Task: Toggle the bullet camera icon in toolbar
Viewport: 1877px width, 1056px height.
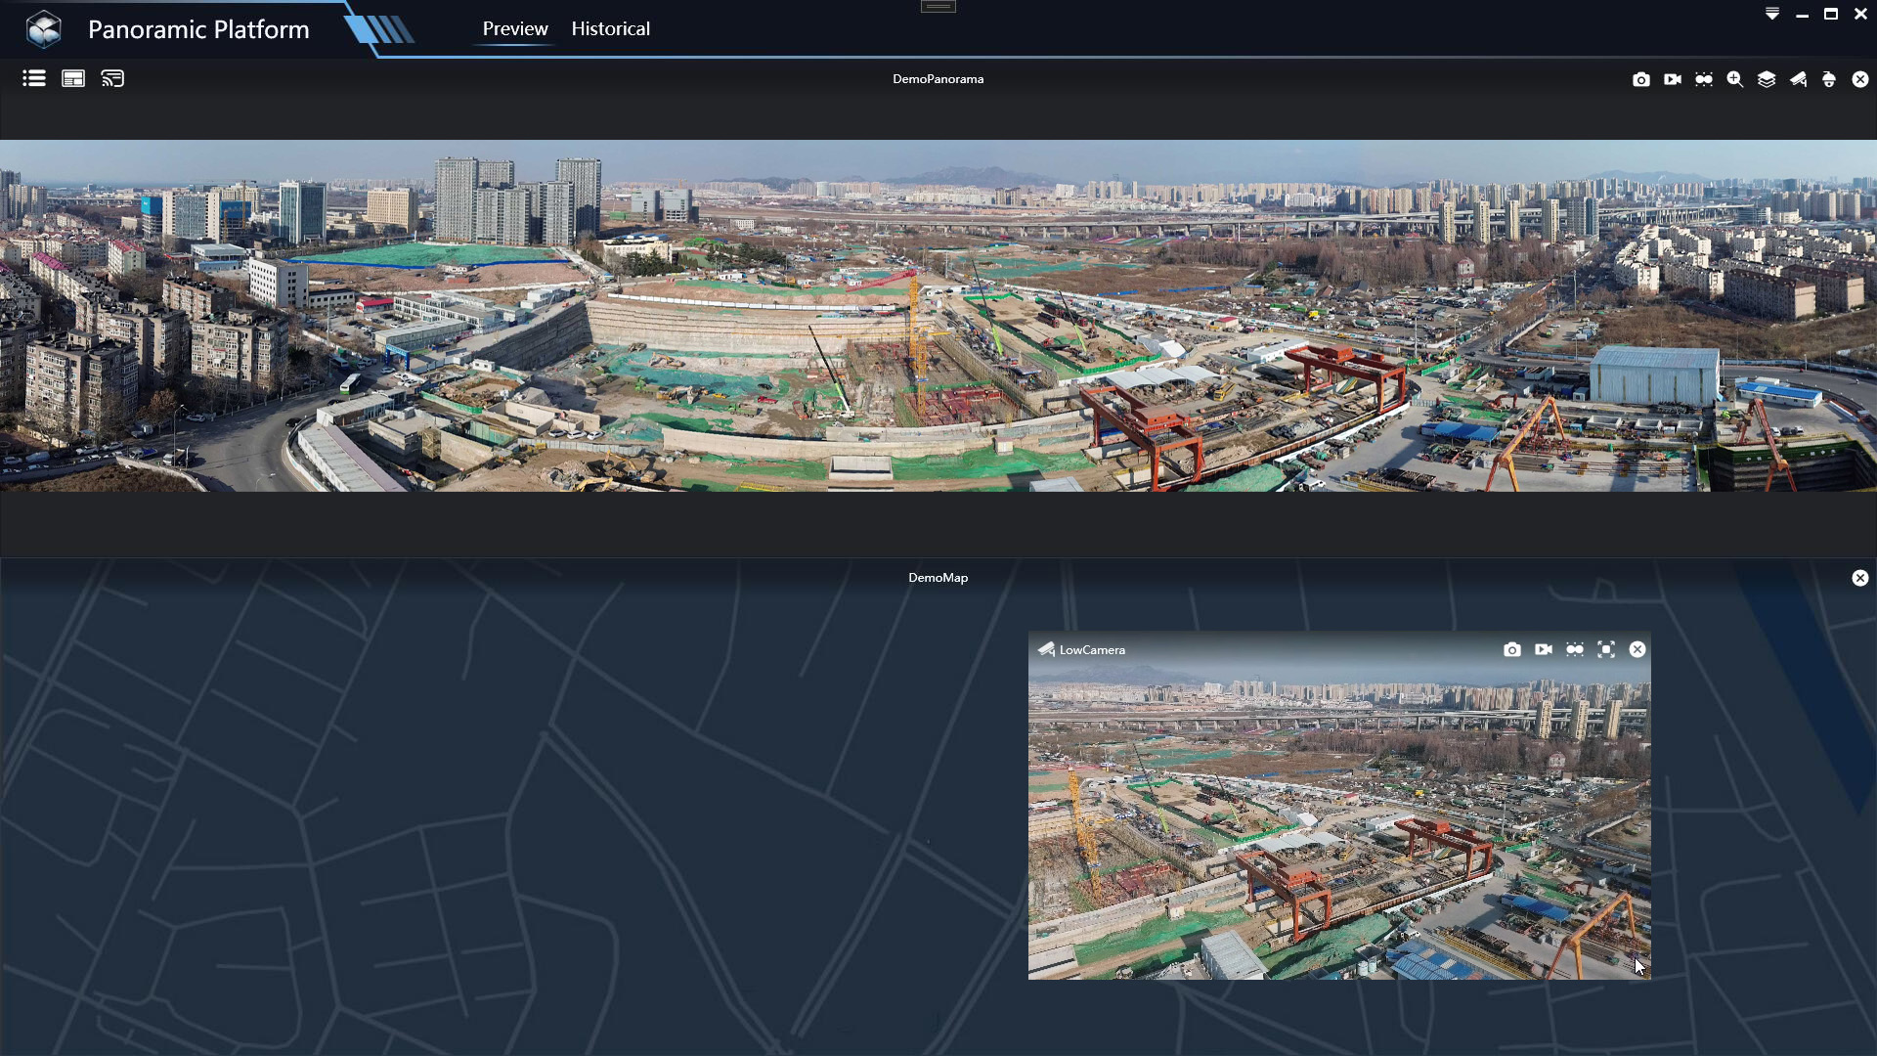Action: (x=1798, y=79)
